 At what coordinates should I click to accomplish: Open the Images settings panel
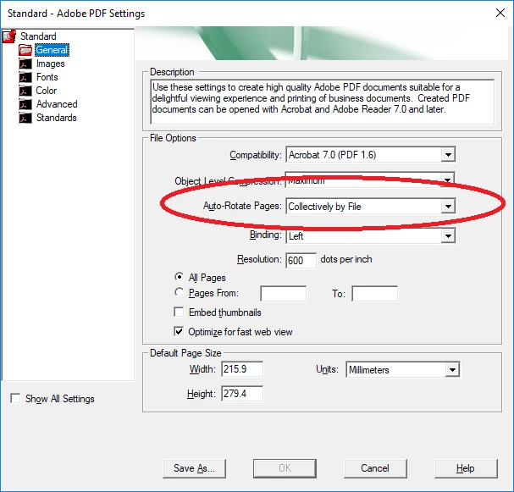[51, 64]
